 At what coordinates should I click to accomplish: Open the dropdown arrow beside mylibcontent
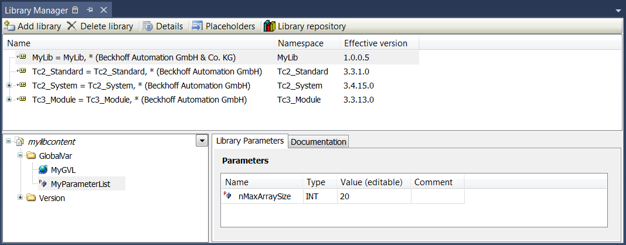pyautogui.click(x=202, y=141)
